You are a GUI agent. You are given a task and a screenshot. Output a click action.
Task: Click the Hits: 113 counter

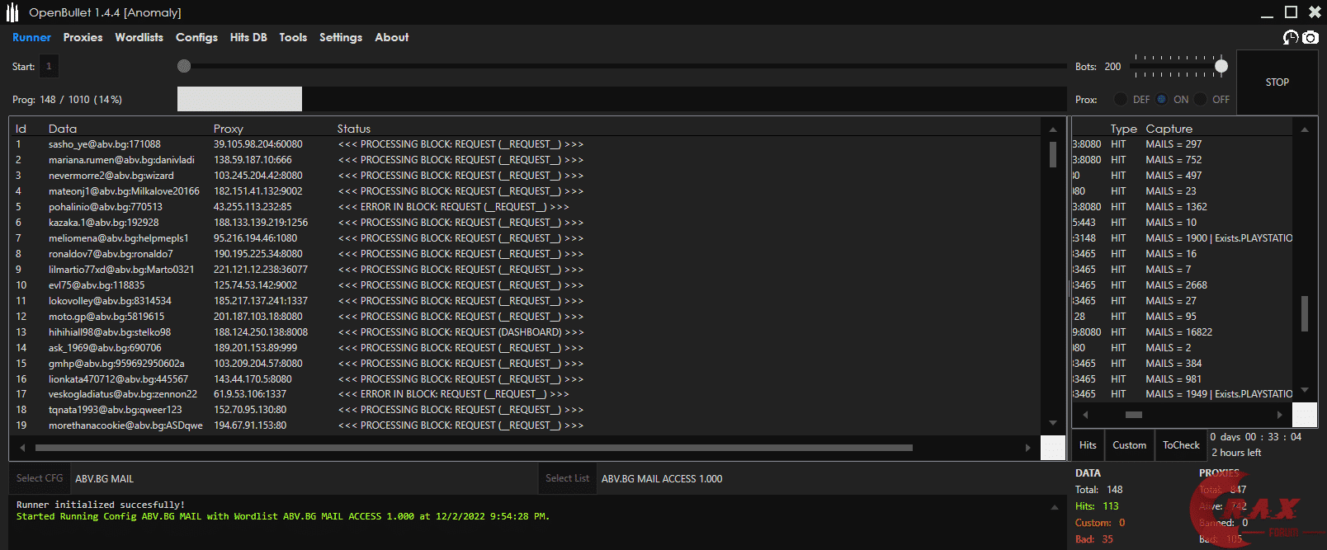(1097, 506)
